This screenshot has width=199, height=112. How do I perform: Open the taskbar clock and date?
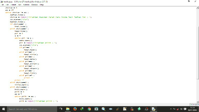193,109
